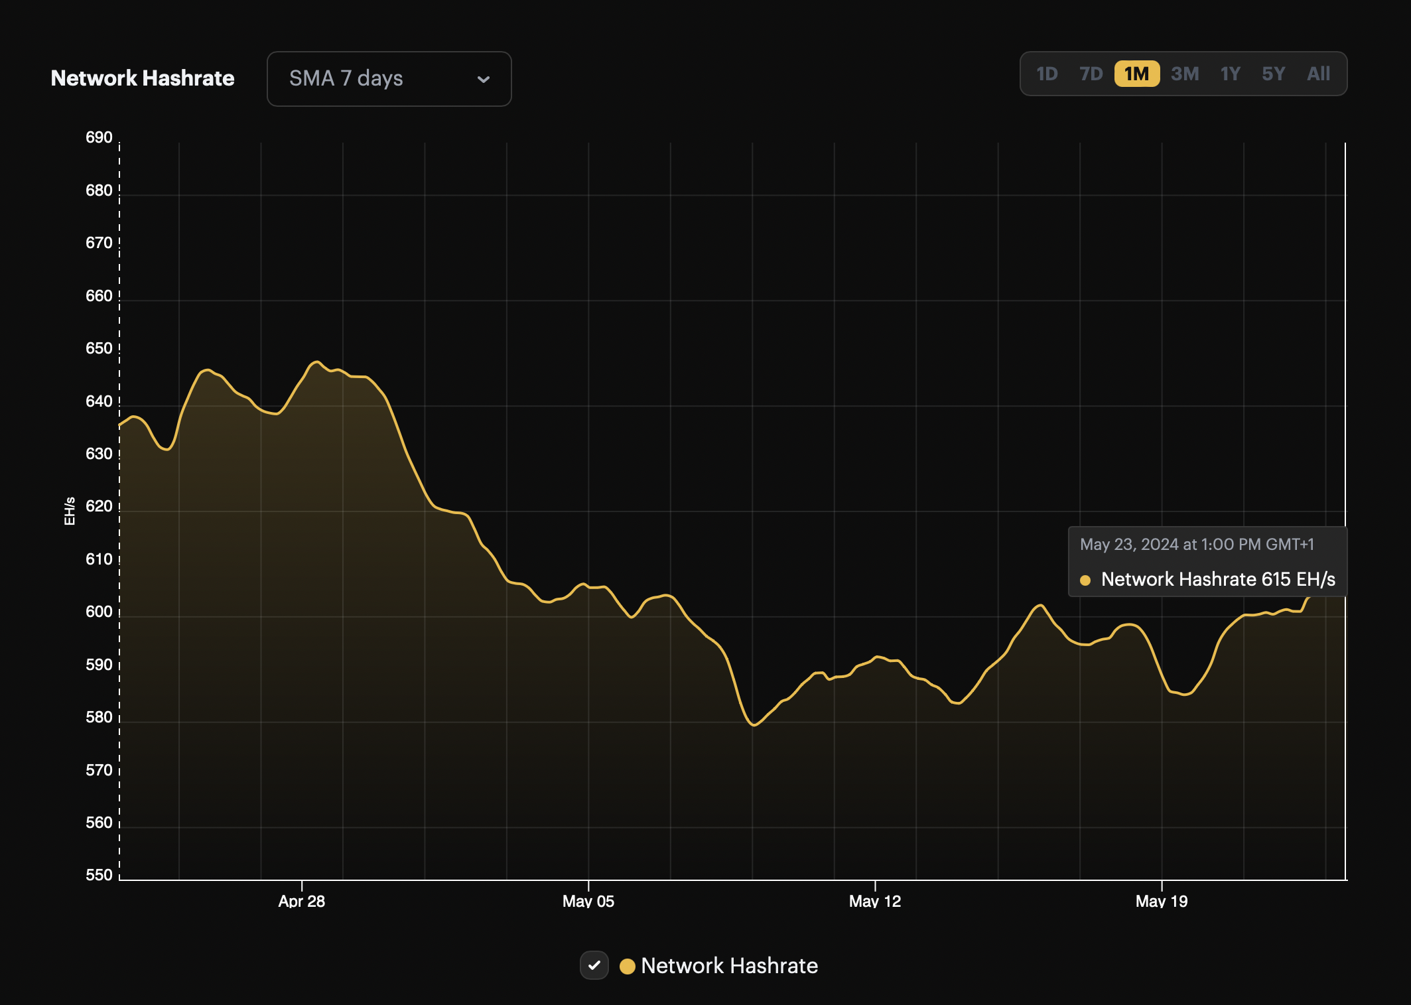Switch to 3M time range
This screenshot has height=1005, width=1411.
(1184, 74)
